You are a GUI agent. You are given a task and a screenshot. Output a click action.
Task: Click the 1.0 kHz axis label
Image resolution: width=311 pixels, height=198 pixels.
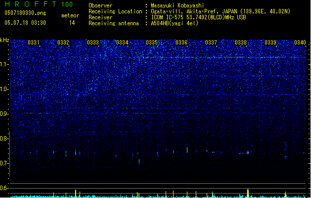(4, 89)
